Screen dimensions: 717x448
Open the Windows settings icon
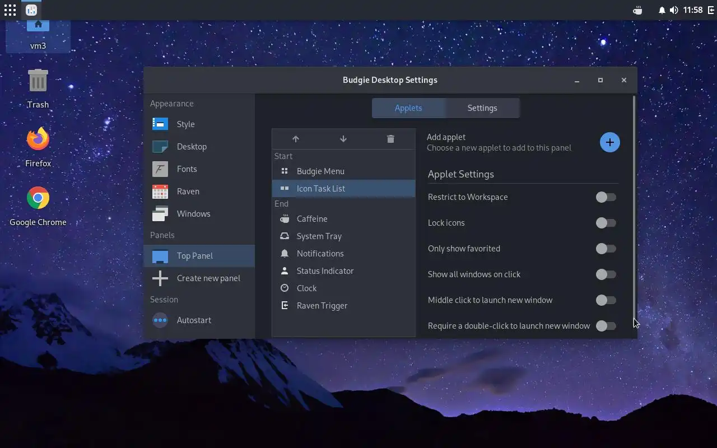160,214
